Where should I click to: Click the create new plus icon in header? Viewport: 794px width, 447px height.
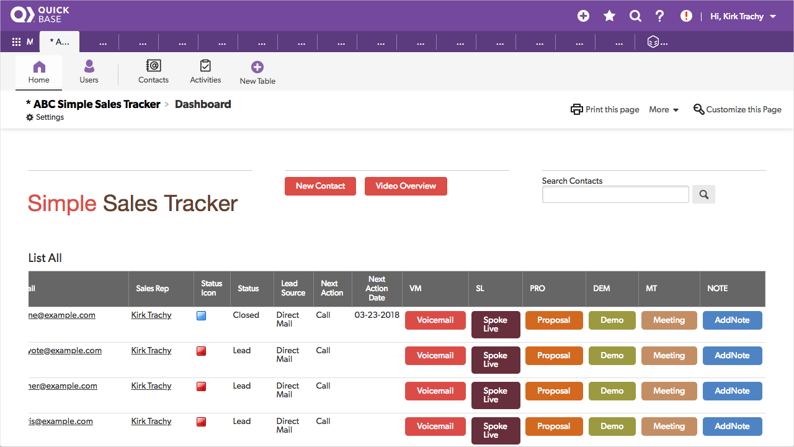583,16
